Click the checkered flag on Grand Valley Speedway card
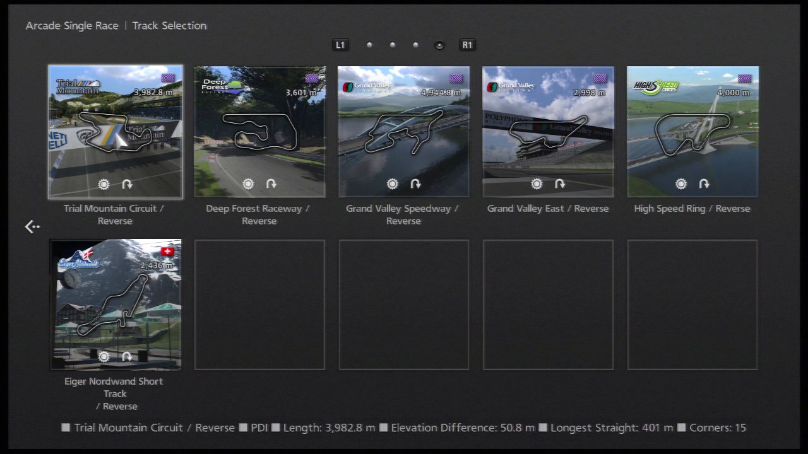The image size is (808, 454). (x=456, y=78)
